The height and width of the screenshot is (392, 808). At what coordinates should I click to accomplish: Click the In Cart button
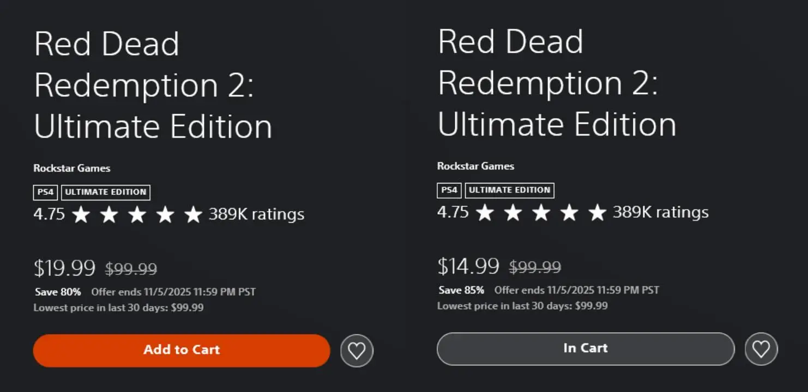click(585, 349)
